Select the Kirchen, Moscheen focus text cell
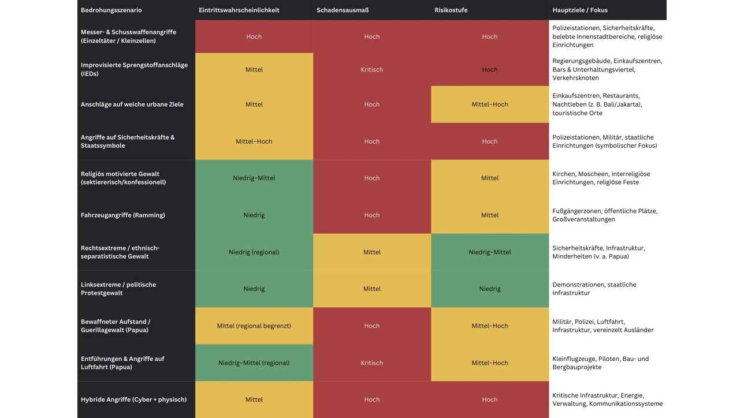Image resolution: width=744 pixels, height=418 pixels. click(601, 178)
